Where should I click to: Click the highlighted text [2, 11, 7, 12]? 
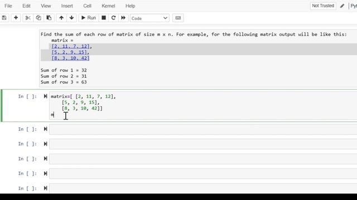(x=71, y=46)
